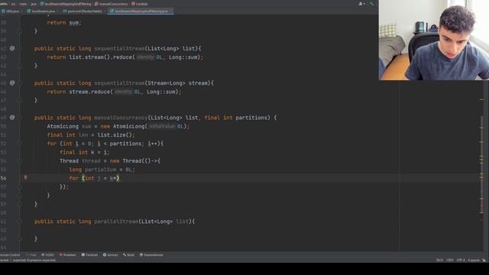Click the JavaStreamsMappingAndFiltering class breadcrumb
489x275 pixels.
click(x=65, y=4)
